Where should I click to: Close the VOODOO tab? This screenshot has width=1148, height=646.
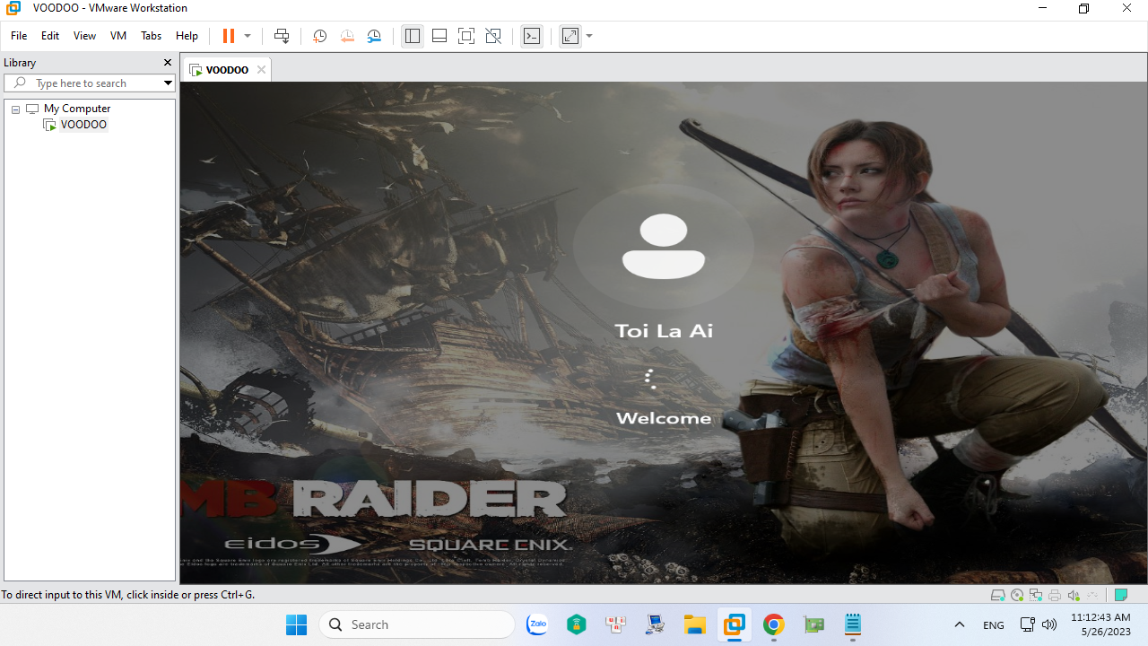(x=261, y=69)
